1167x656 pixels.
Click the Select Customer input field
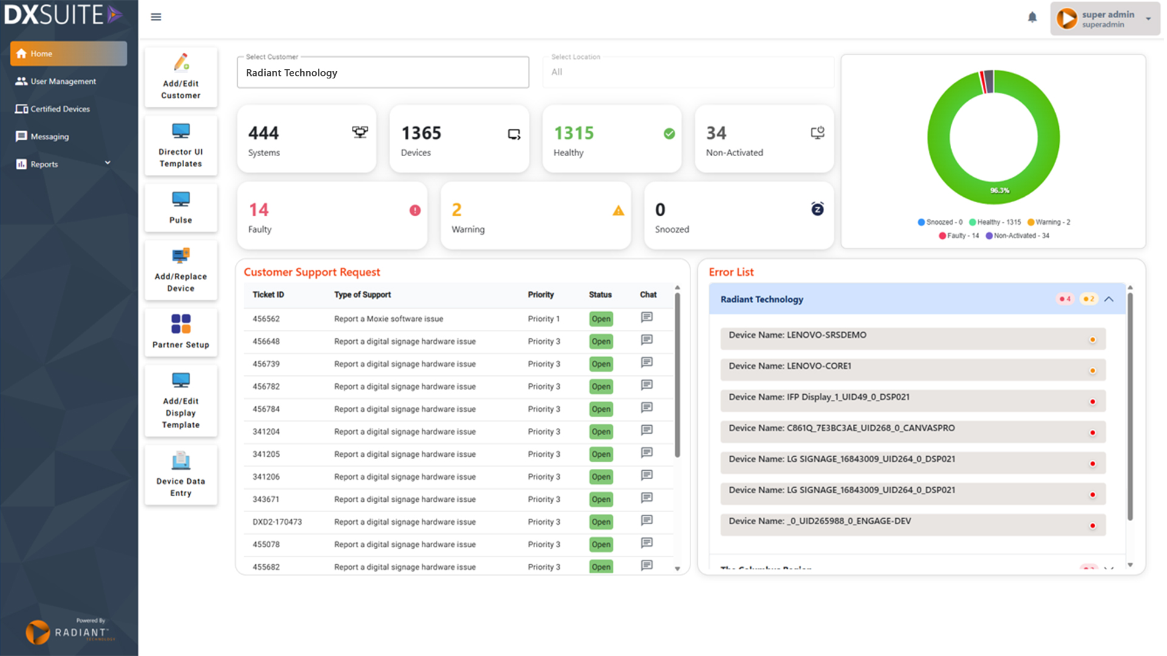pos(383,73)
